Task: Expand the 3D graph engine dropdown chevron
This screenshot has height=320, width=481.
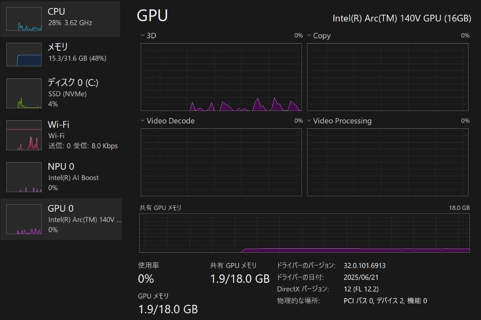Action: coord(143,36)
